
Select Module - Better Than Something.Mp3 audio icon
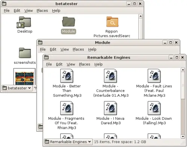67,76
